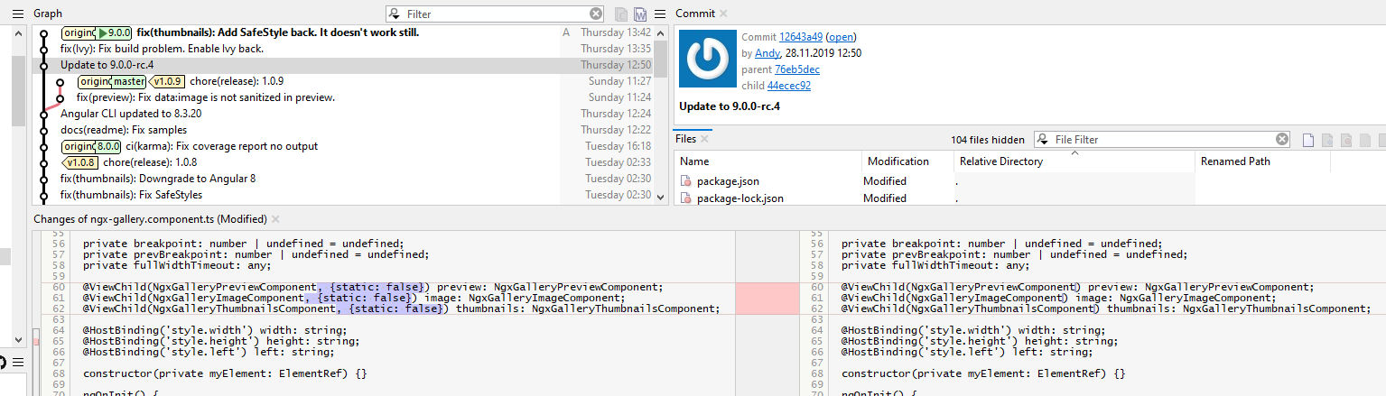Click the graph node of chore(release) 1.0.9
Screen dimensions: 1386x396
tap(60, 81)
